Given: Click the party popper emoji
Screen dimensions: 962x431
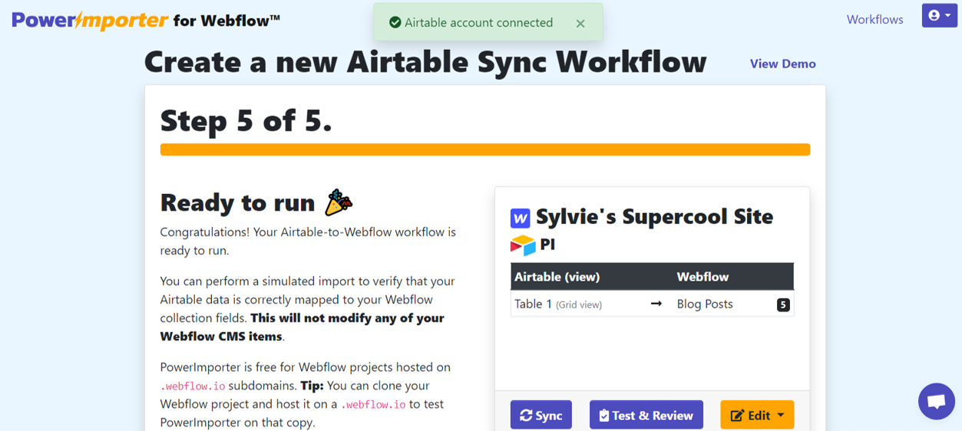Looking at the screenshot, I should [339, 202].
